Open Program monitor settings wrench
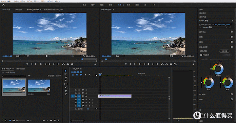This screenshot has width=236, height=123. tap(182, 56)
